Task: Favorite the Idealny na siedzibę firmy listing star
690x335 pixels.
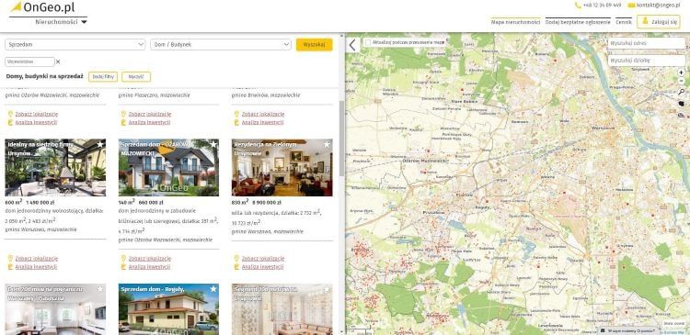Action: tap(100, 144)
